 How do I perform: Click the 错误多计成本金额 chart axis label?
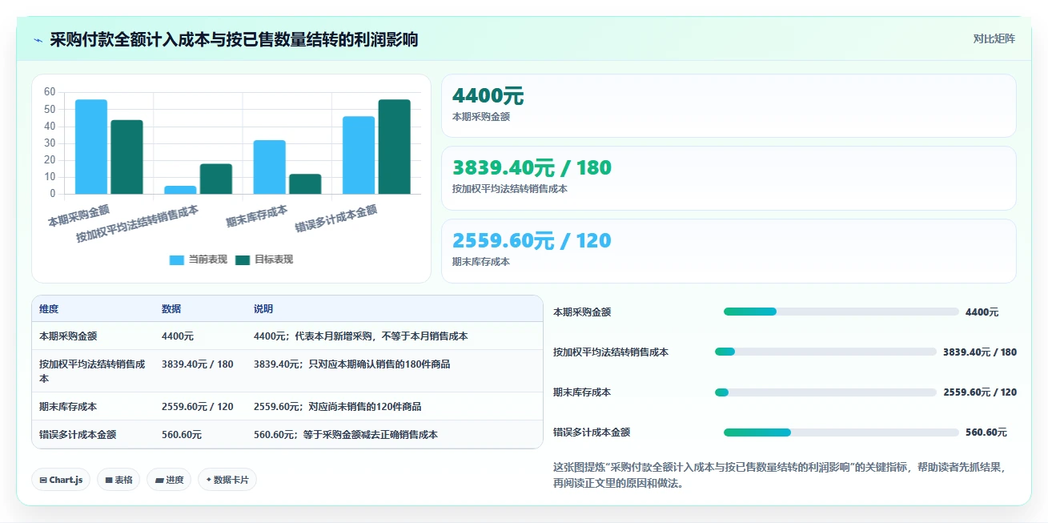click(336, 218)
